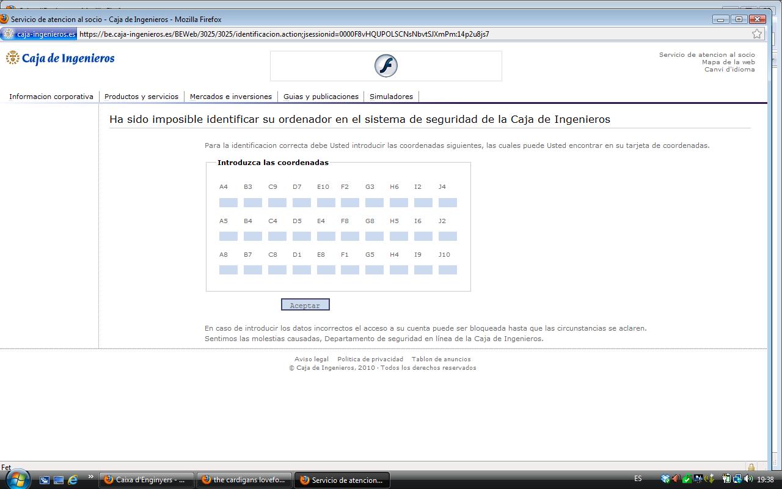Image resolution: width=782 pixels, height=489 pixels.
Task: Click the D7 coordinate input field
Action: (x=302, y=202)
